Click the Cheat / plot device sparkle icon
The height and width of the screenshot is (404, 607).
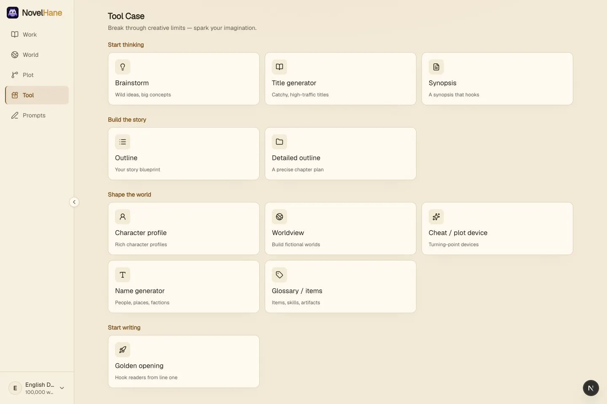pos(436,217)
